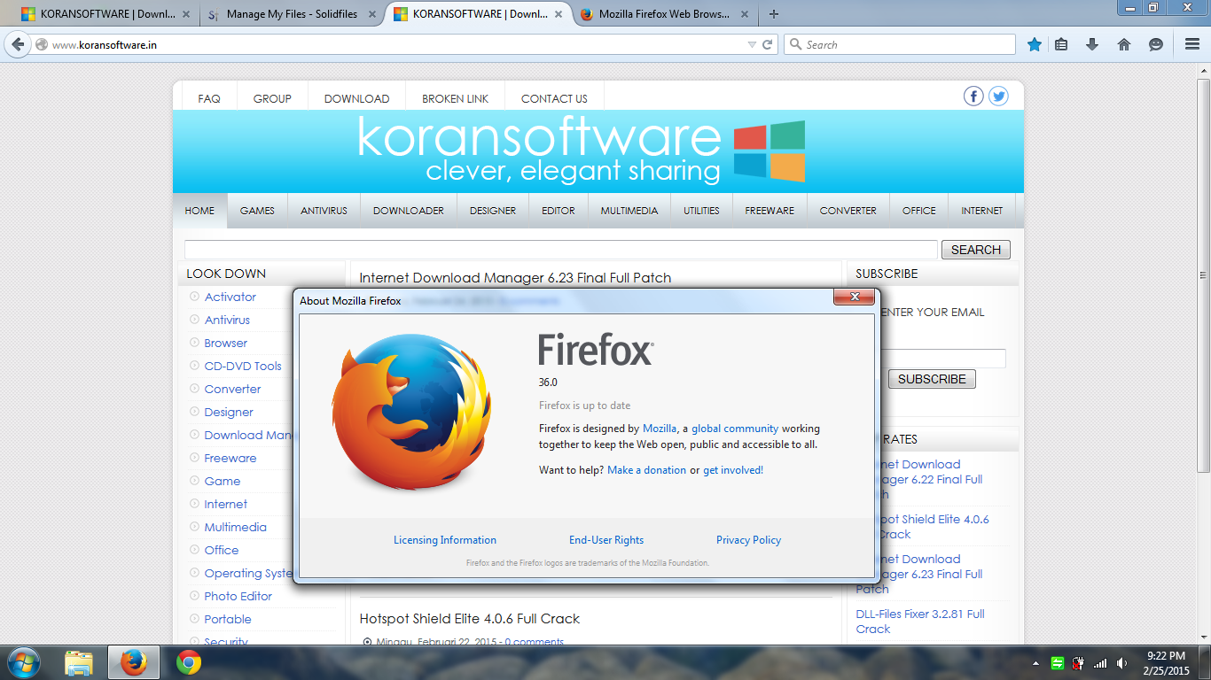
Task: Reload the page with the refresh icon
Action: pos(768,44)
